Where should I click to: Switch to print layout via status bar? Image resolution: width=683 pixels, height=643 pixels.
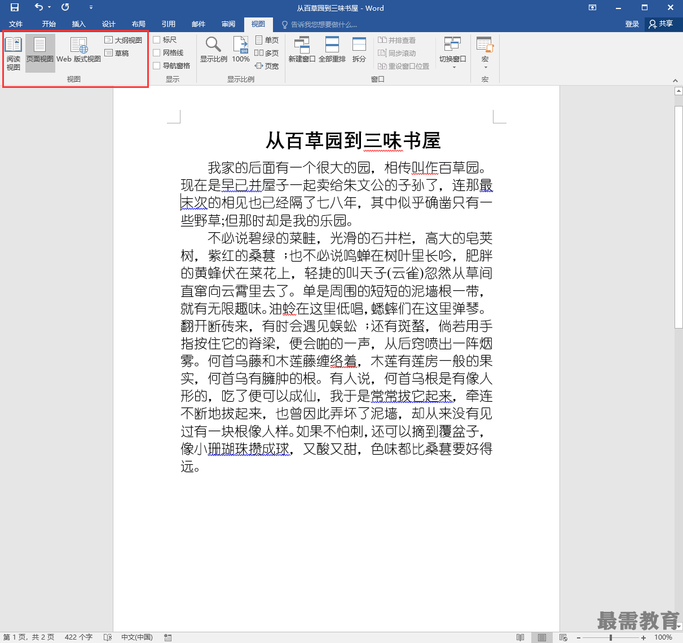541,637
